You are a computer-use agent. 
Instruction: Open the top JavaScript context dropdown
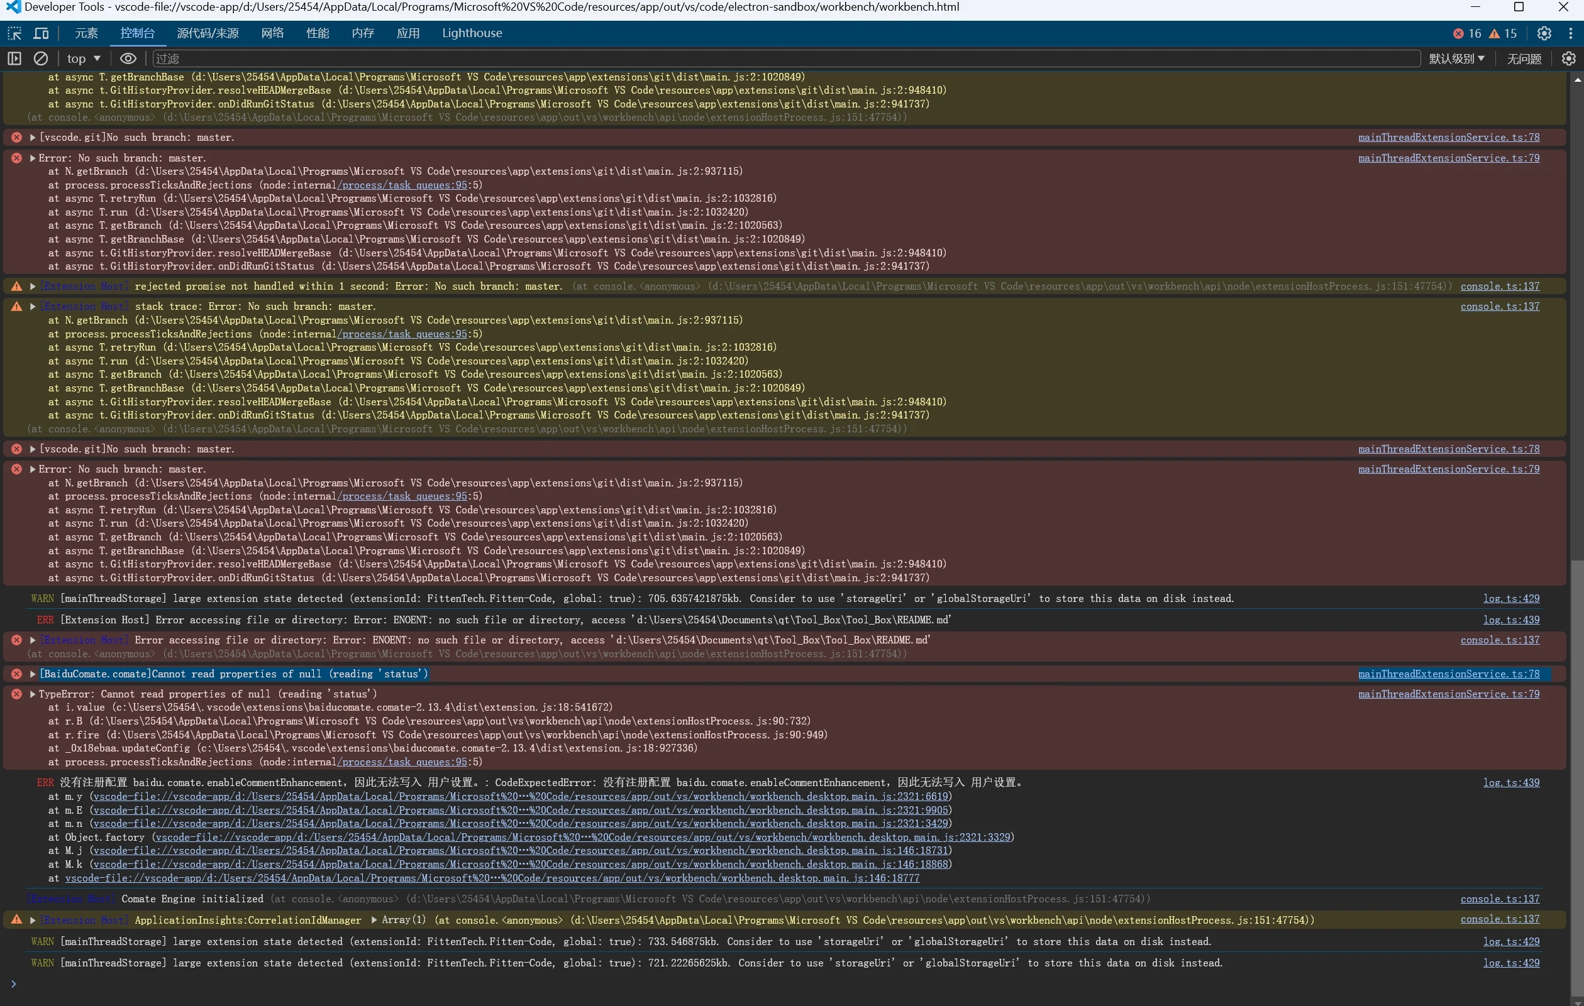pos(84,58)
